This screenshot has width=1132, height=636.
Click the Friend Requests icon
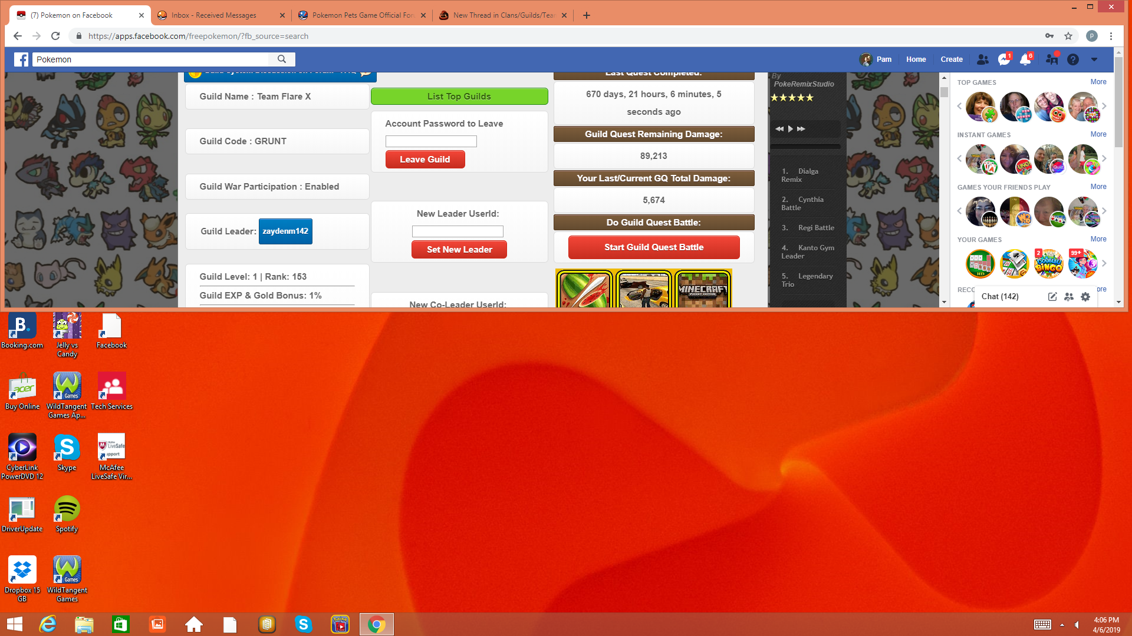[982, 59]
